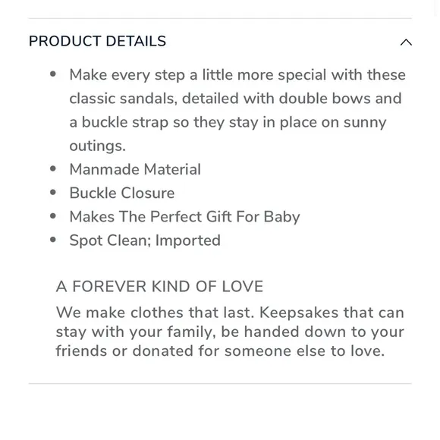Viewport: 440px width, 440px height.
Task: Click the bullet dot beside 'Spot Clean; Imported'
Action: tap(53, 240)
